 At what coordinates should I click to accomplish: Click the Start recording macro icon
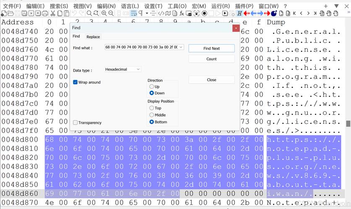pos(204,13)
